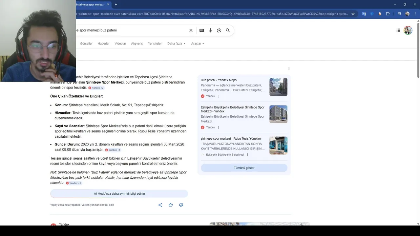Open the Rubu Tesis Yönetimi blue thumbnail
Screen dimensions: 420x236
(278, 146)
